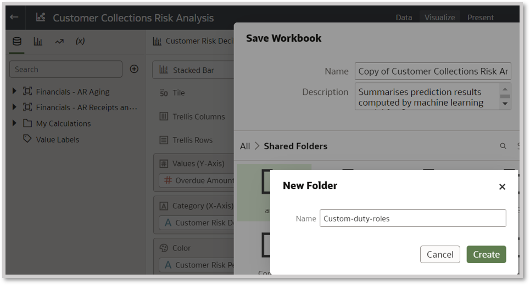The height and width of the screenshot is (285, 530).
Task: Click the add data plus icon
Action: 134,69
